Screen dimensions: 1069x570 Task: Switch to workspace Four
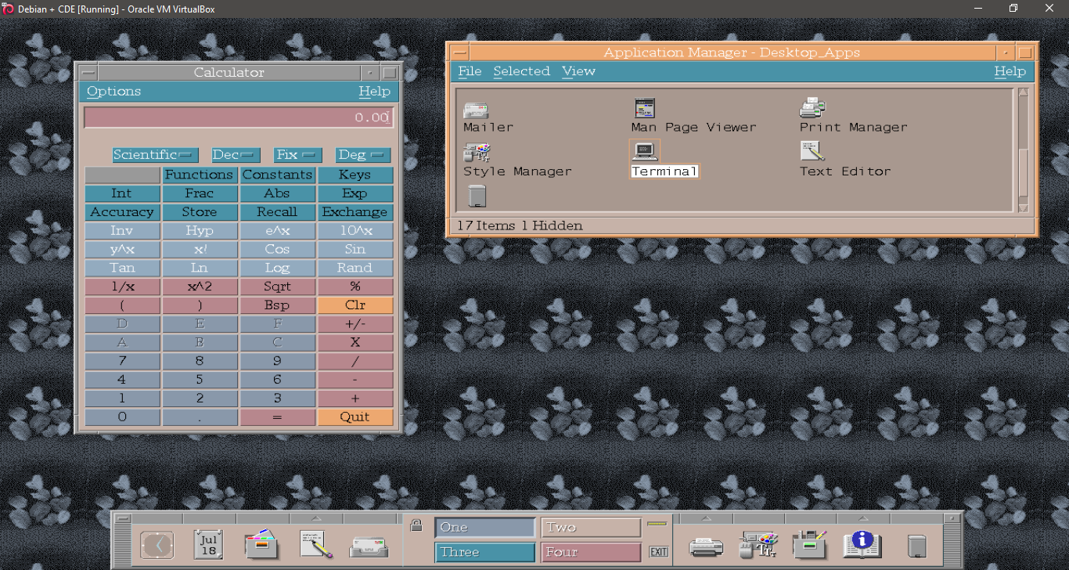(x=591, y=552)
